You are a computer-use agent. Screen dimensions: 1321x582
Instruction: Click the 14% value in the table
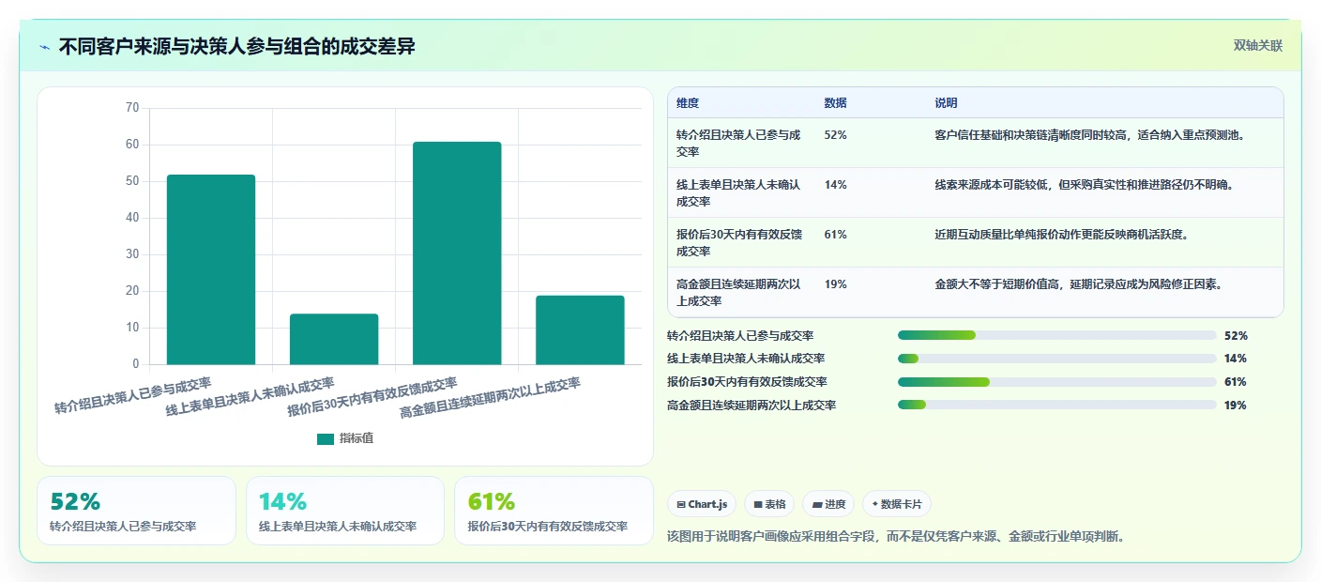click(835, 185)
